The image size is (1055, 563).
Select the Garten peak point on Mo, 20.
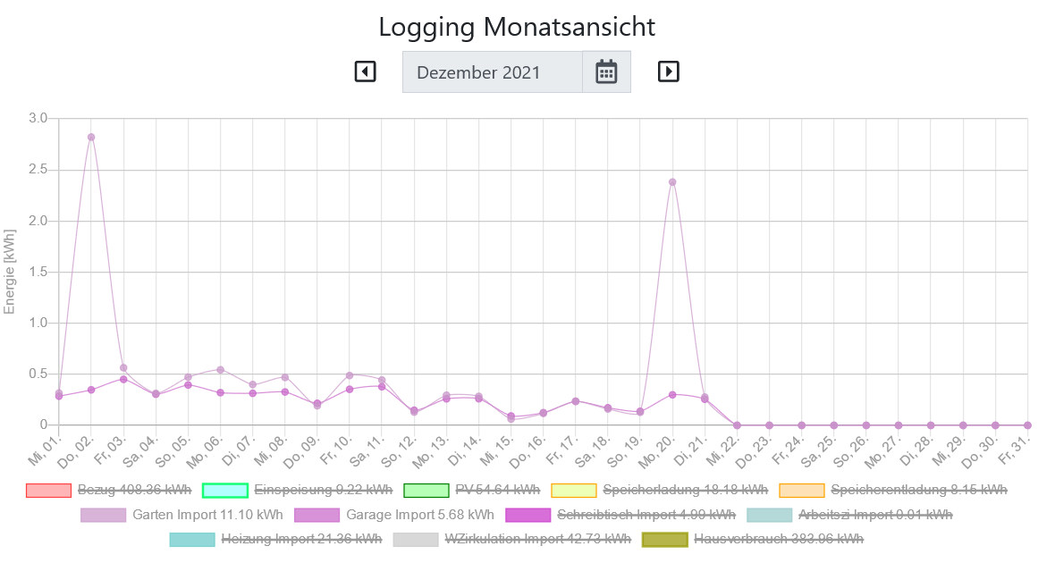[672, 182]
